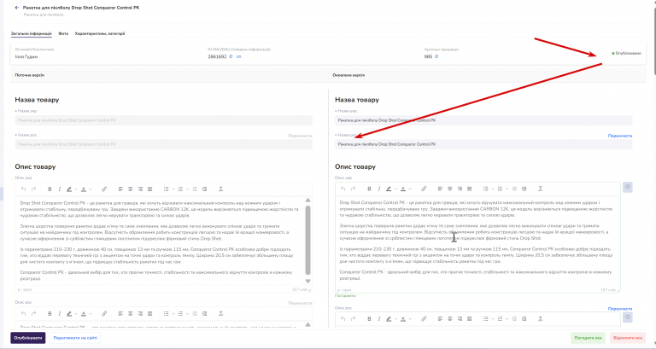The height and width of the screenshot is (349, 656).
Task: Justify text in the updated version Ukrainian description editor
Action: point(469,189)
